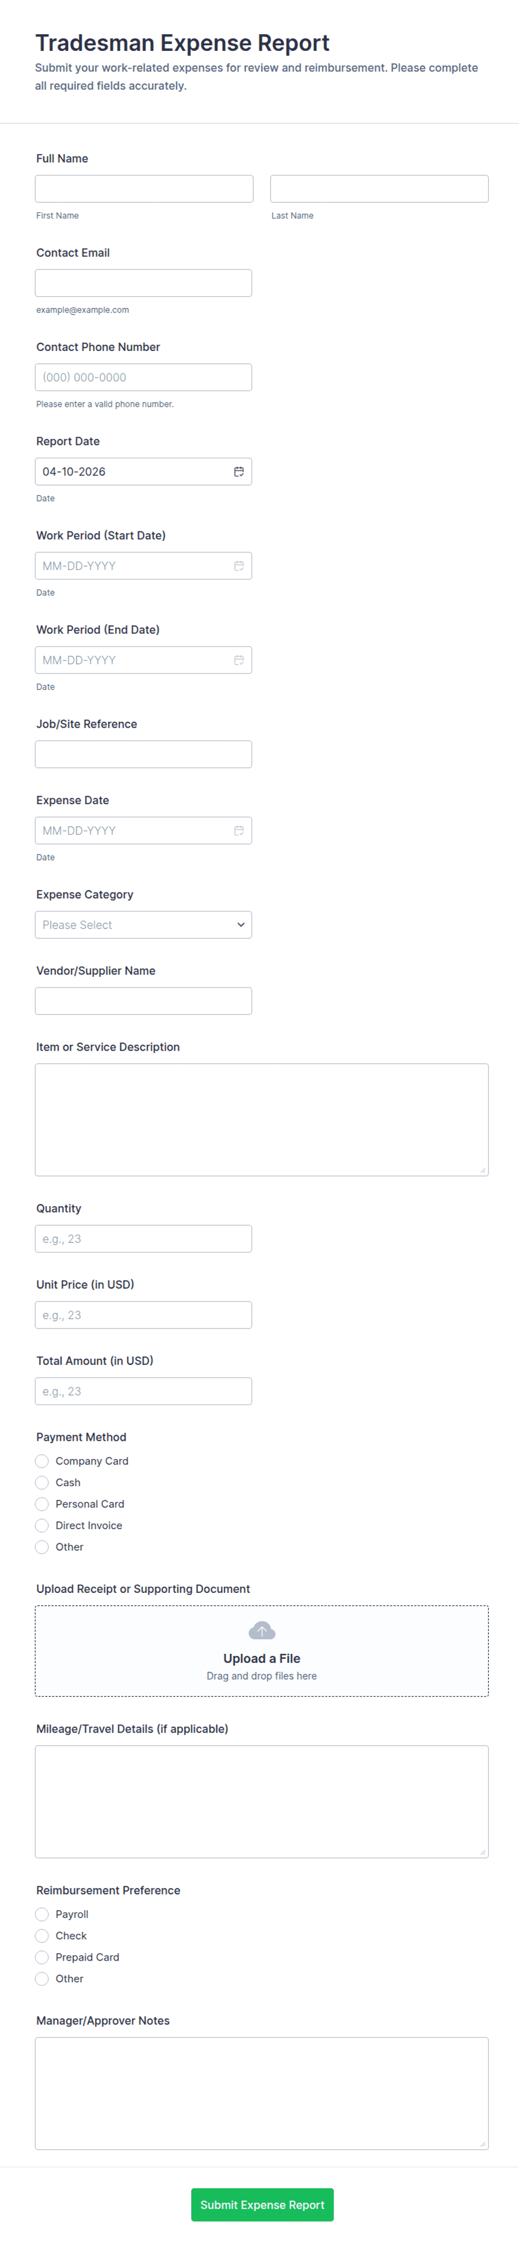The width and height of the screenshot is (519, 2249).
Task: Focus the First Name input field
Action: (x=144, y=188)
